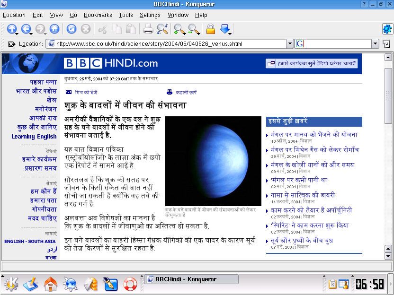Click the Forward arrow toolbar icon
Screen dimensions: 394x295
point(40,29)
